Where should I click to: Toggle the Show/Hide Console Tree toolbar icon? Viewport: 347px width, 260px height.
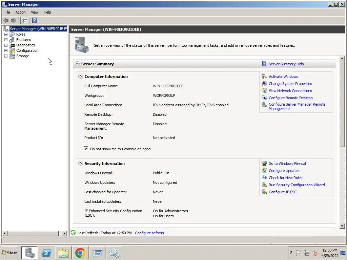(24, 21)
